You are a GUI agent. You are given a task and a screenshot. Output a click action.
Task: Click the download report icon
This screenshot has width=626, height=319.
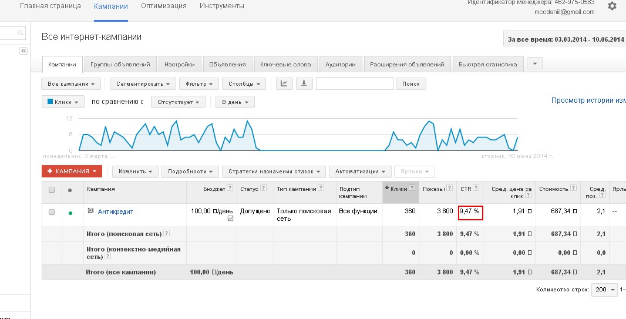tap(304, 83)
